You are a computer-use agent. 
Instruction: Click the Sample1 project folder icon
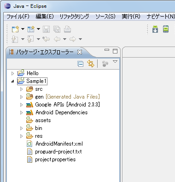pyautogui.click(x=21, y=81)
